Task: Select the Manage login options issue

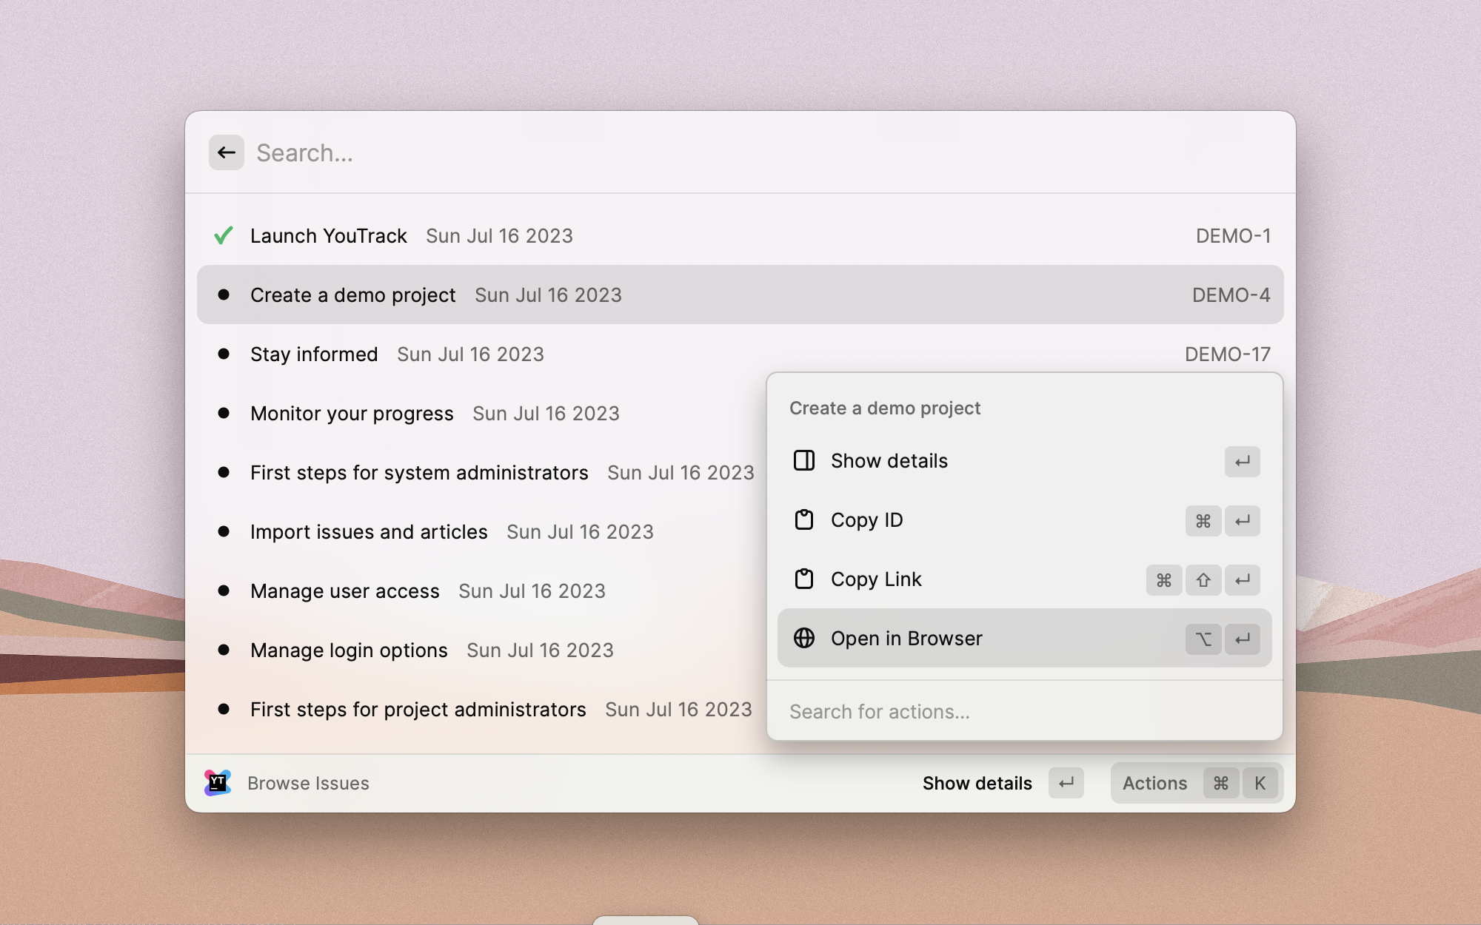Action: 481,650
